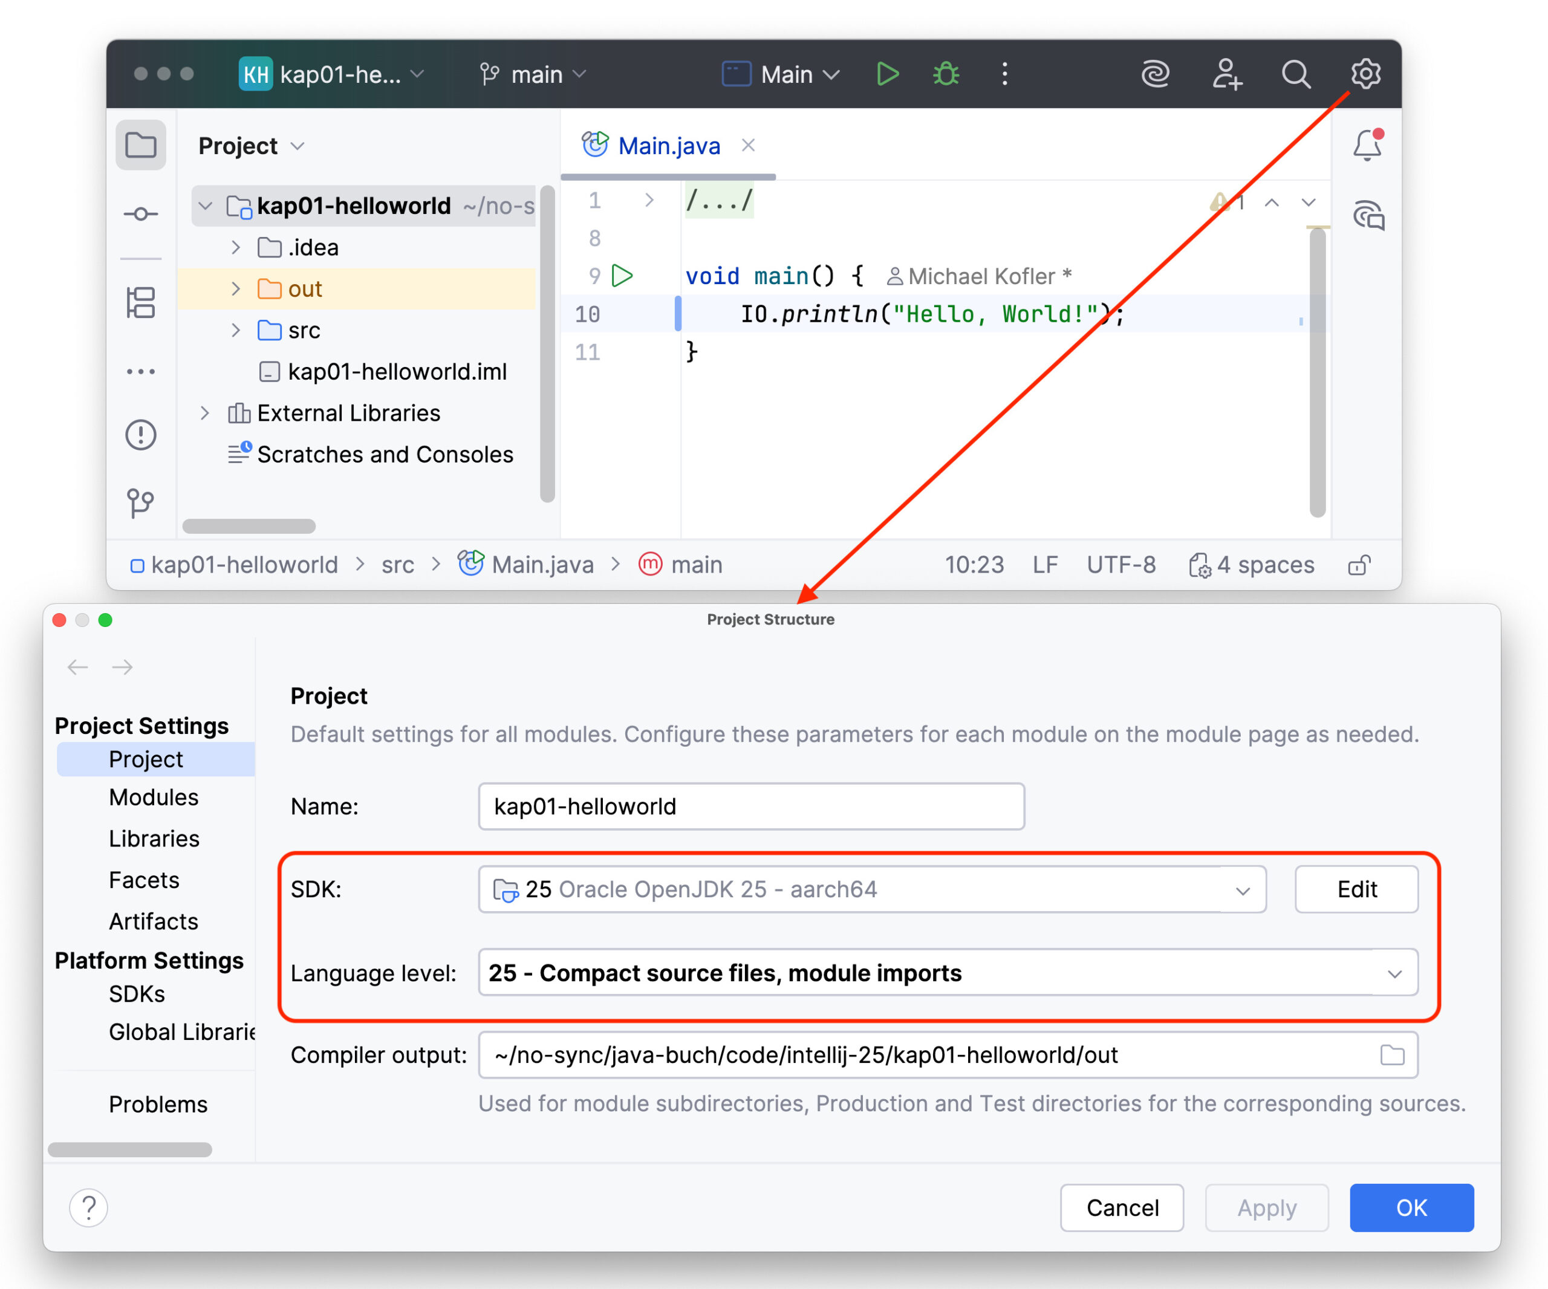Select SDKs under Platform Settings

(137, 994)
